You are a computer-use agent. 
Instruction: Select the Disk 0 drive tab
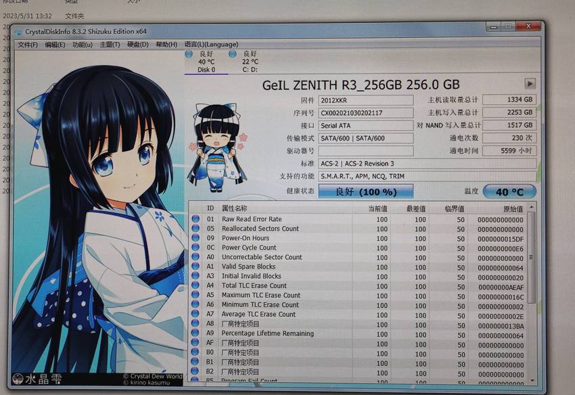(206, 62)
